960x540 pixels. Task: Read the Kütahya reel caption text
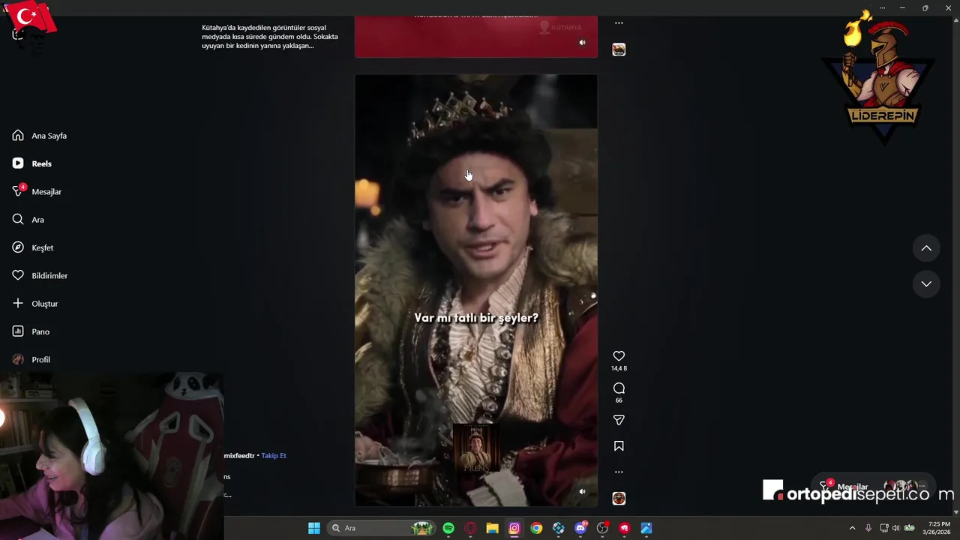tap(270, 37)
